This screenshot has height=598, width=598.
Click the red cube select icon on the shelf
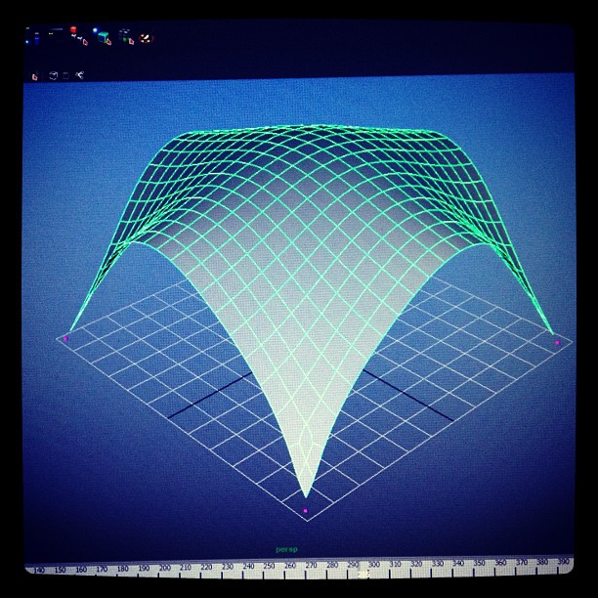pos(78,35)
